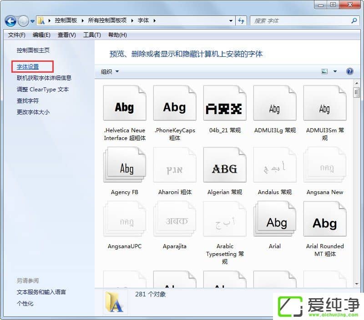Open the 文件(F) menu
The width and height of the screenshot is (364, 320).
17,35
